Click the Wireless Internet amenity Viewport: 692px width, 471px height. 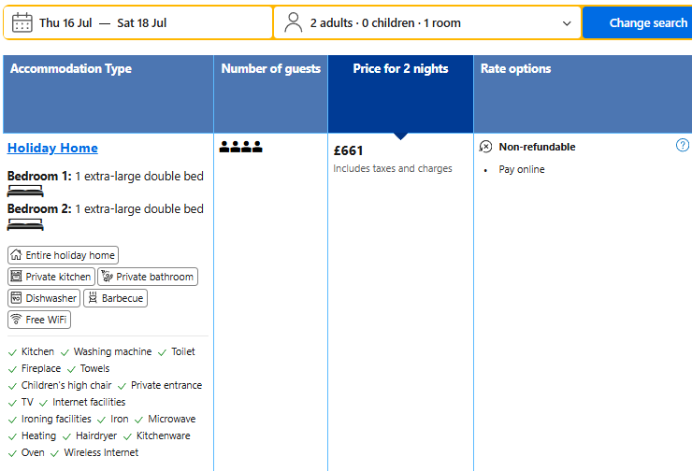click(x=101, y=452)
